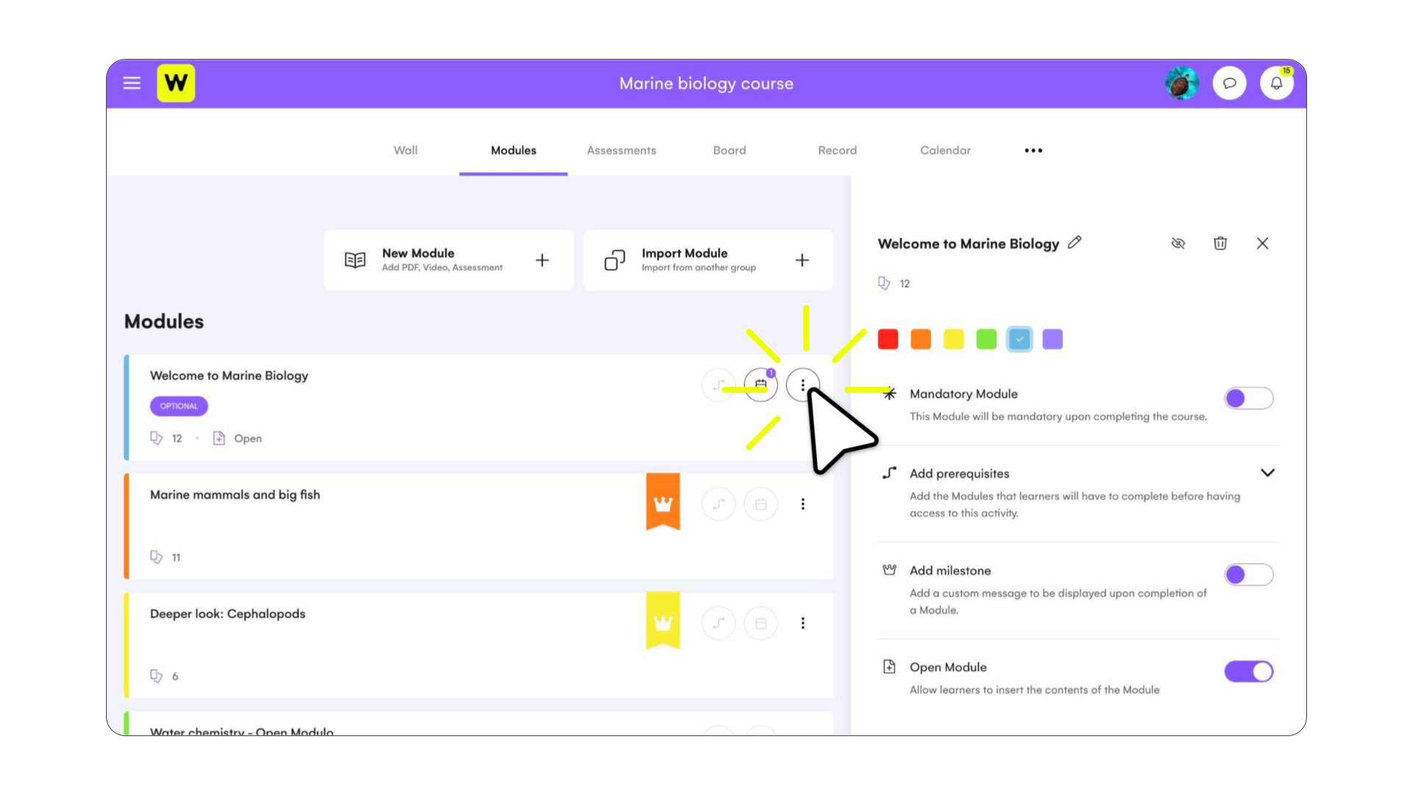Disable the Open Module toggle
Screen dimensions: 1413x795
tap(1248, 671)
